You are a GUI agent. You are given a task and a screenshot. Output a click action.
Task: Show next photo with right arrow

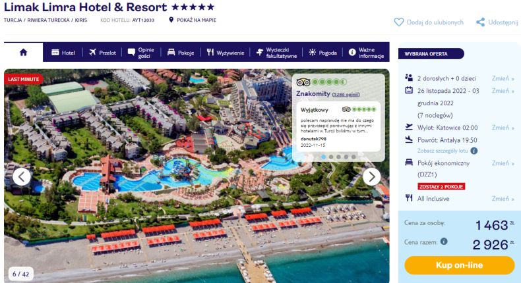point(371,176)
